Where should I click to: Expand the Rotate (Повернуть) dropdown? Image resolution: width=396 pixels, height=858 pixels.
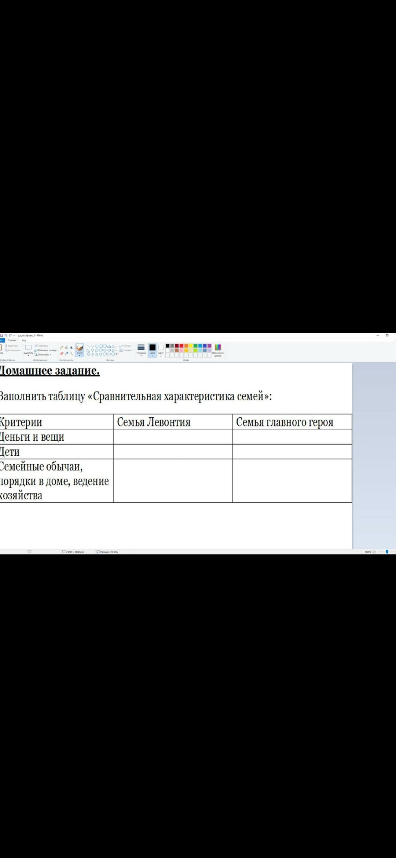[51, 355]
